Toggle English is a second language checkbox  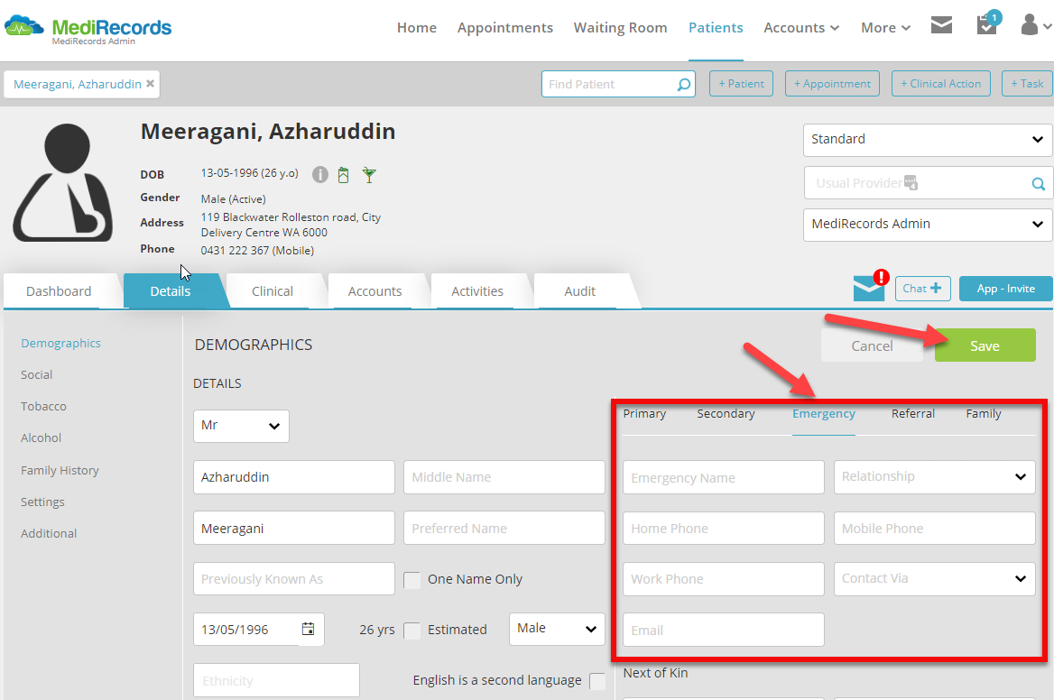pos(596,681)
